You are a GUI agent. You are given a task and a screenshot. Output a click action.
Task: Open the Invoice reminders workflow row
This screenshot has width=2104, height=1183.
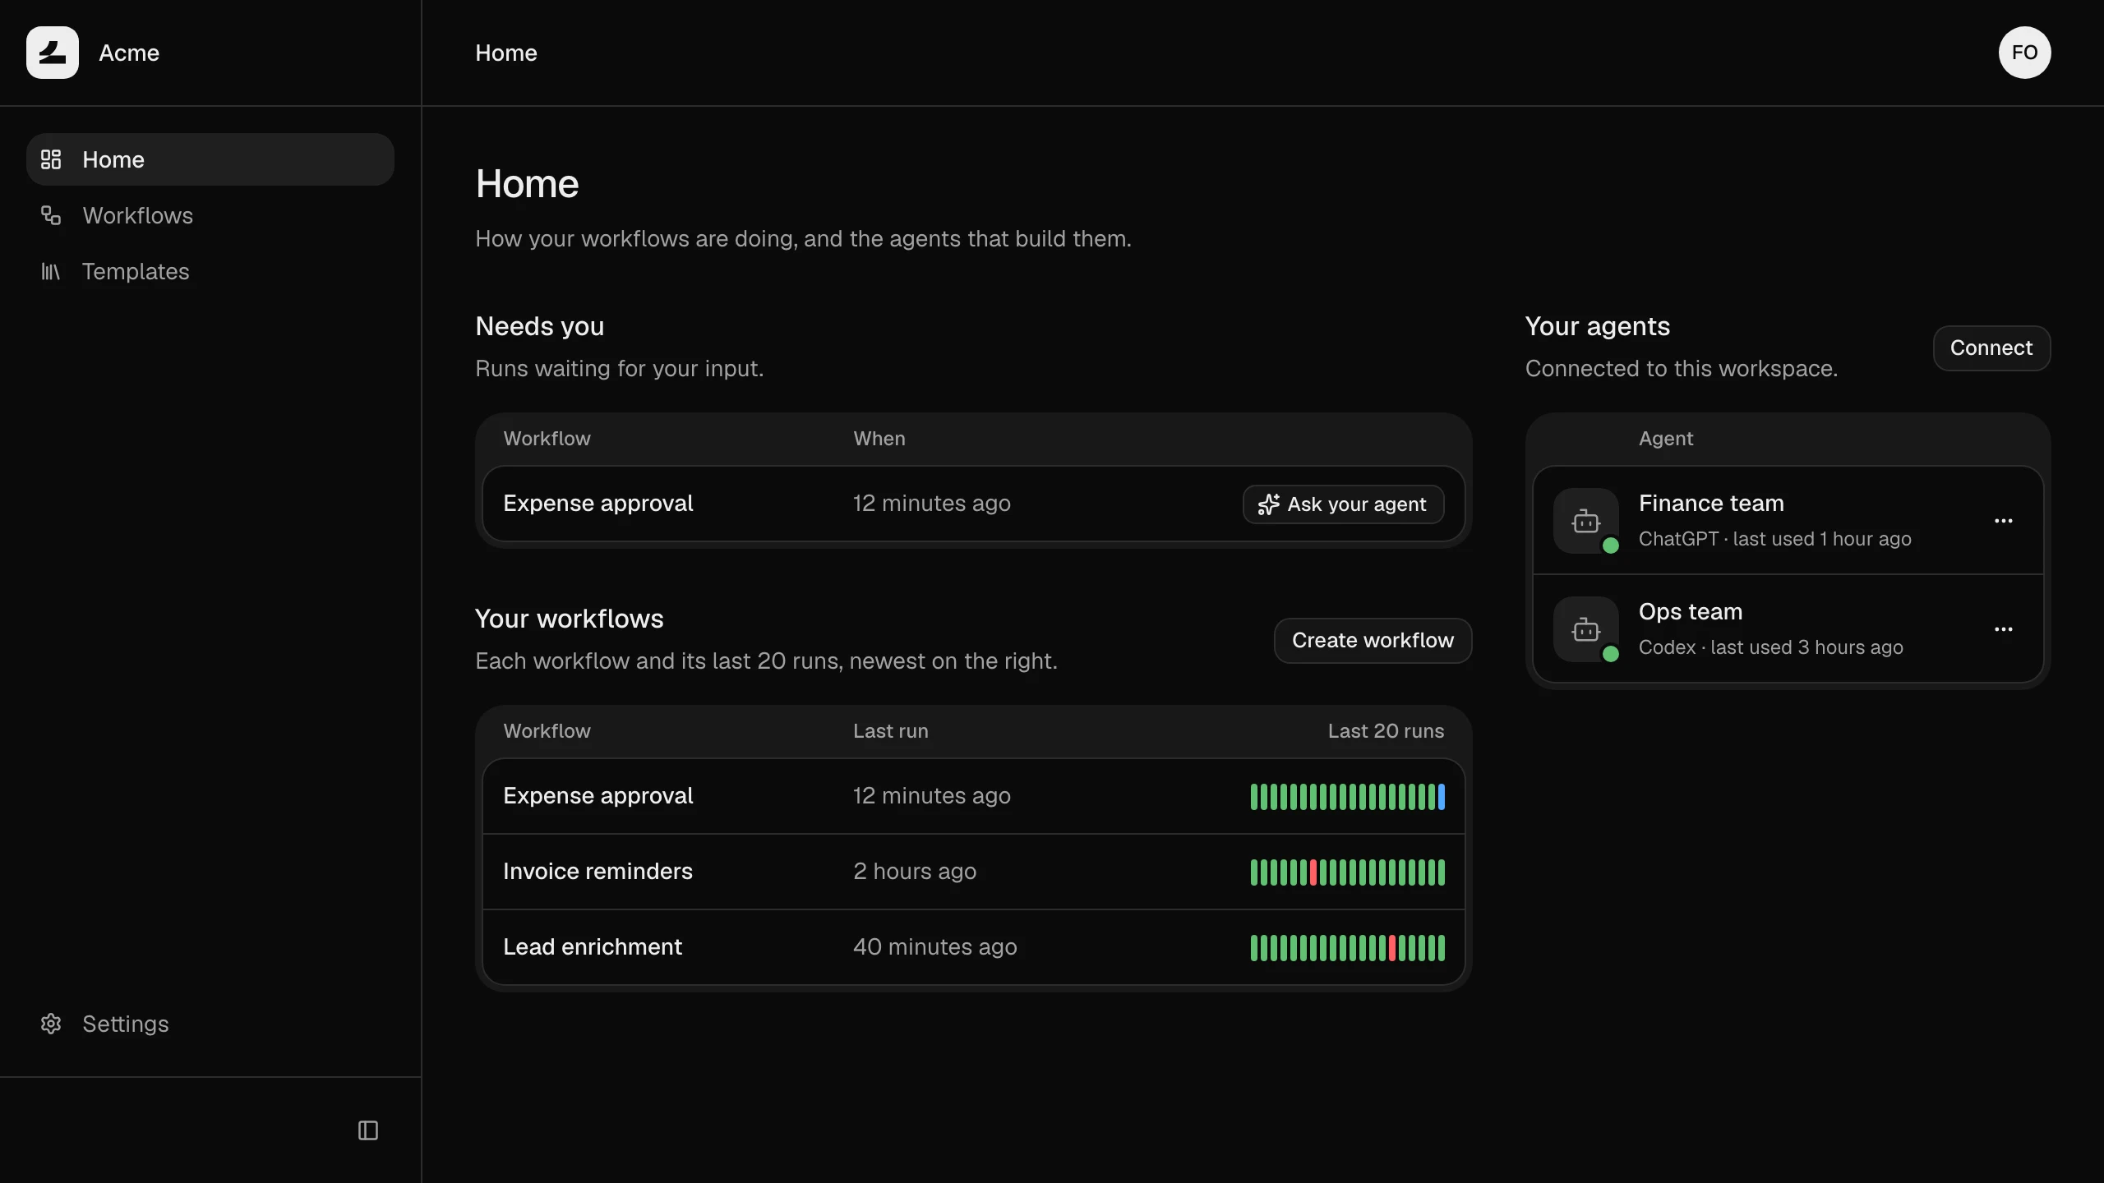click(974, 872)
